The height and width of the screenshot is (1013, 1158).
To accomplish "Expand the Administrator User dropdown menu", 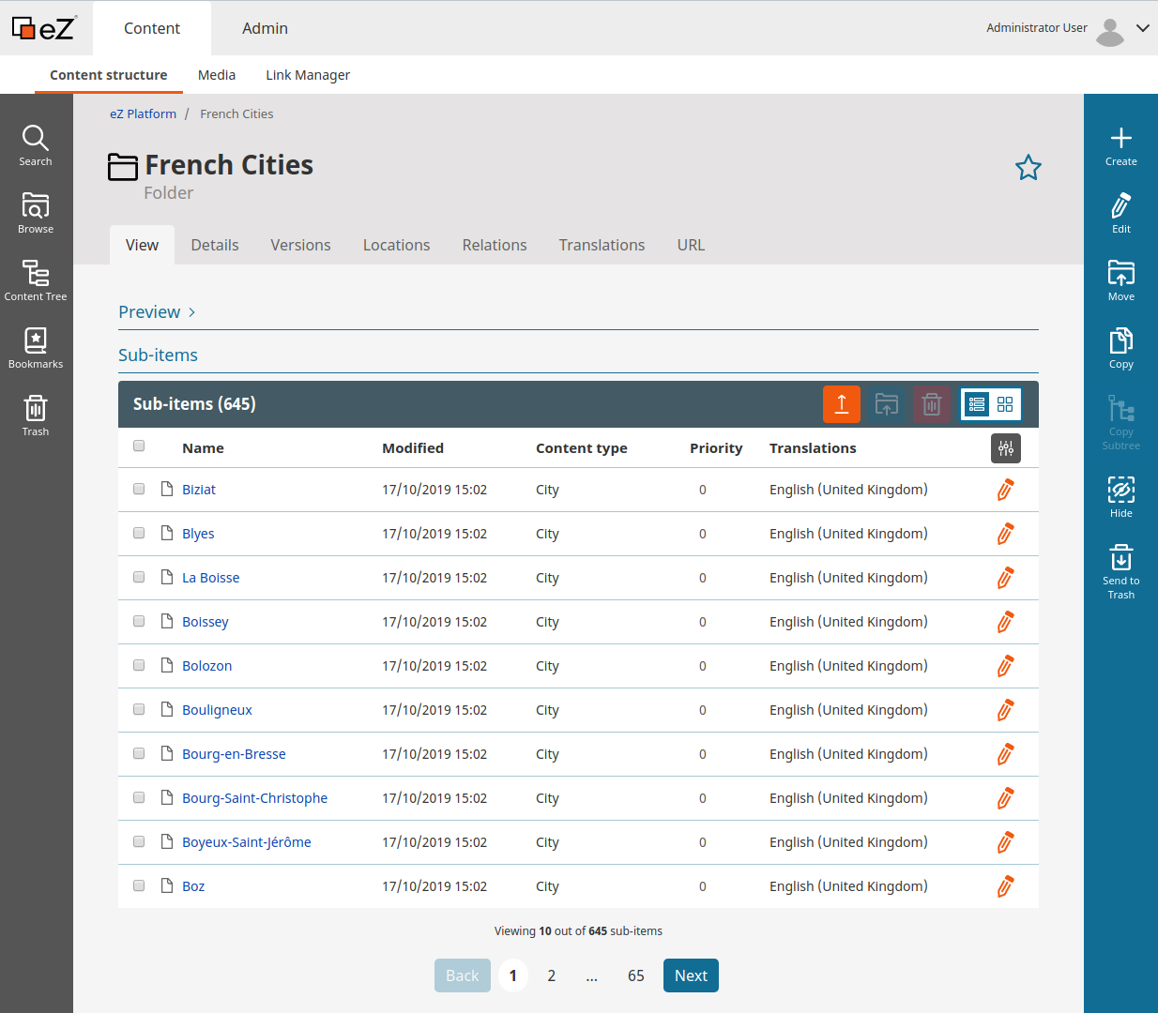I will [x=1142, y=28].
